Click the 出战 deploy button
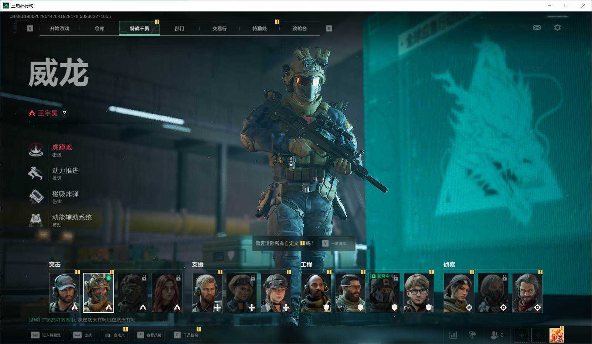The height and width of the screenshot is (344, 592). click(x=82, y=335)
